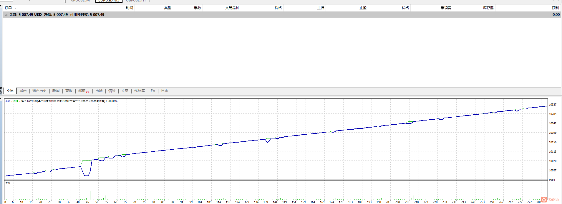562x204 pixels.
Task: Sort by the 获利 column header
Action: 555,8
